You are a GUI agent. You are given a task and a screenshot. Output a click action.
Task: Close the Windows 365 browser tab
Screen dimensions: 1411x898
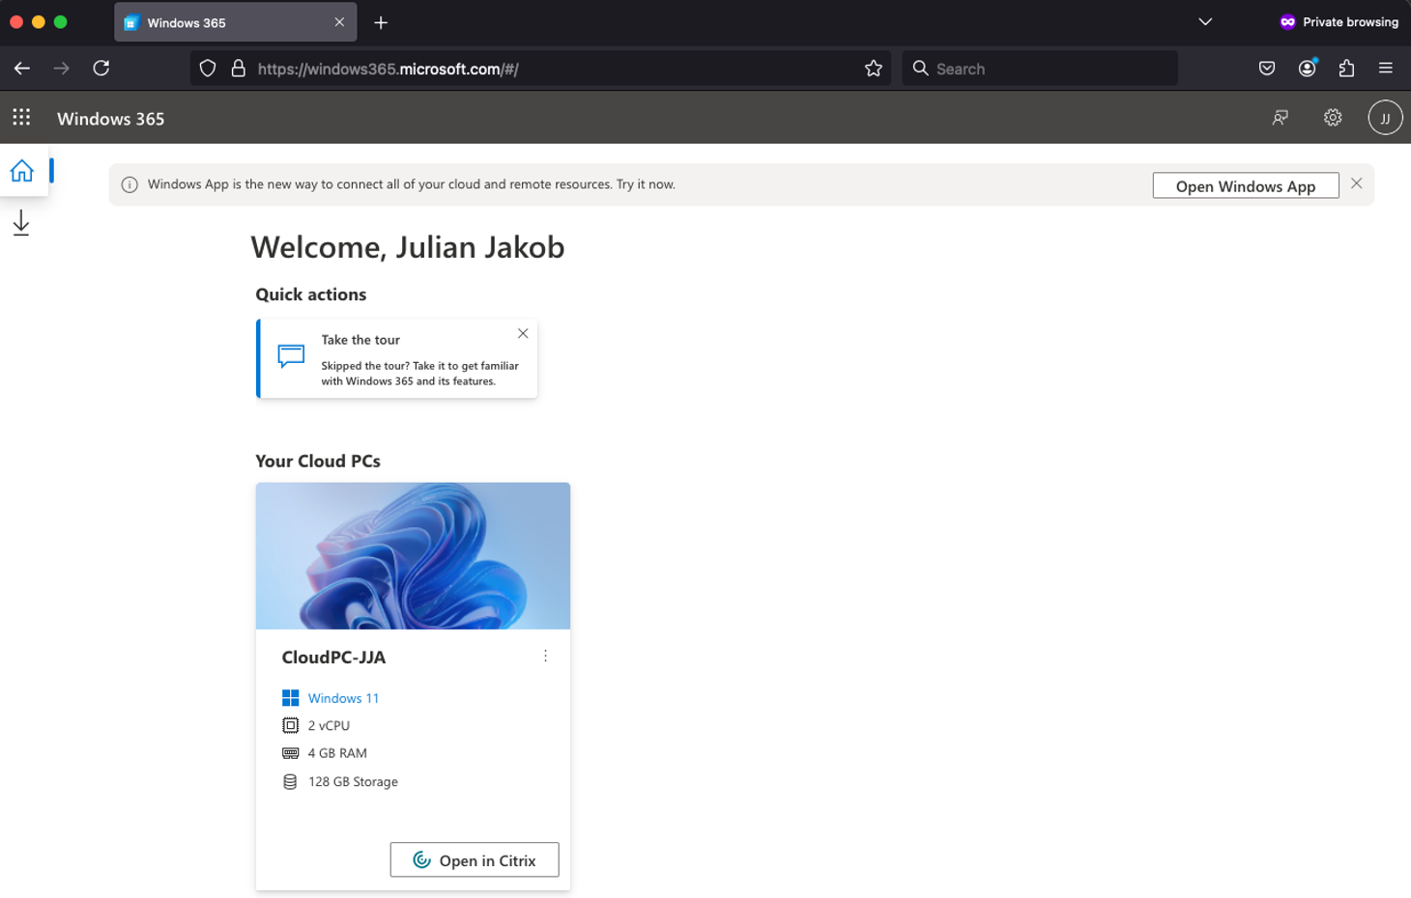[x=339, y=22]
